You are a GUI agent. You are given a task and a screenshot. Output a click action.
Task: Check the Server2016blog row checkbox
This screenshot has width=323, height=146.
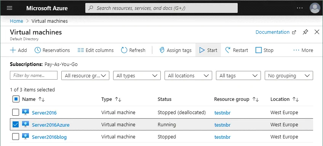16,137
